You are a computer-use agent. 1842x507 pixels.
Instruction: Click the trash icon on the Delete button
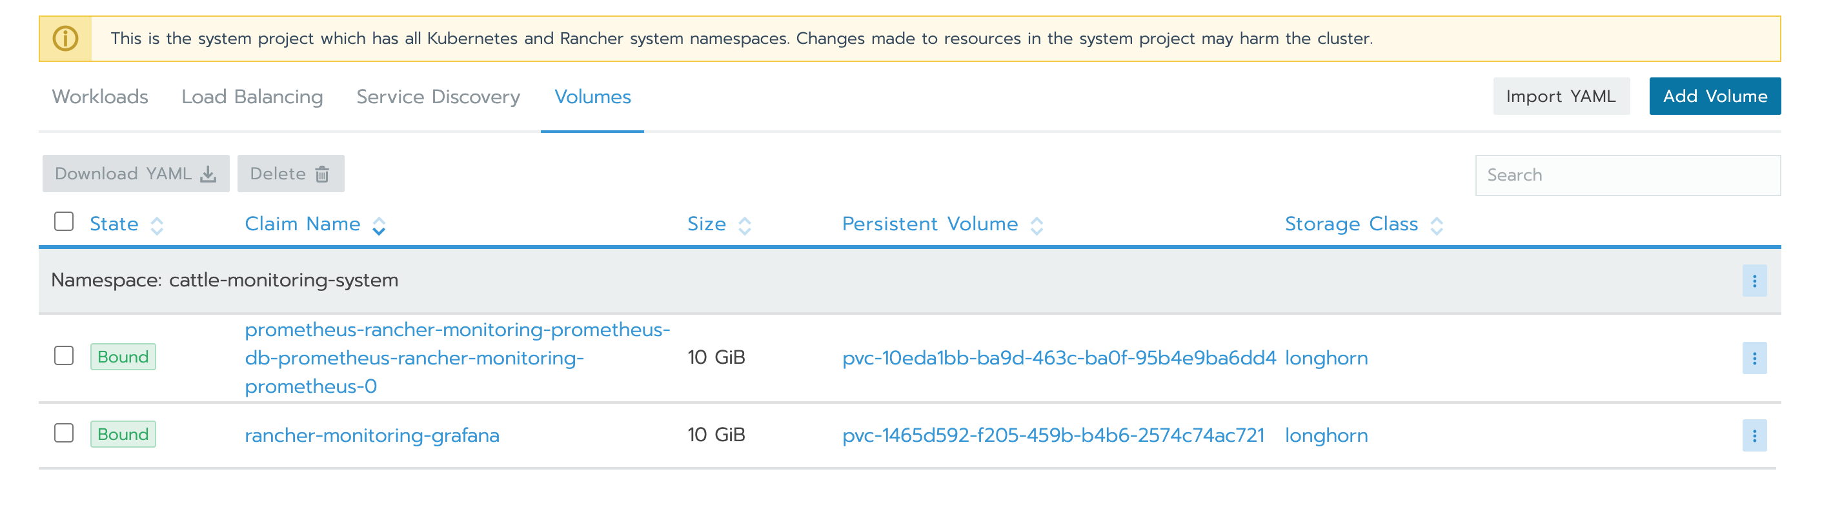(322, 173)
